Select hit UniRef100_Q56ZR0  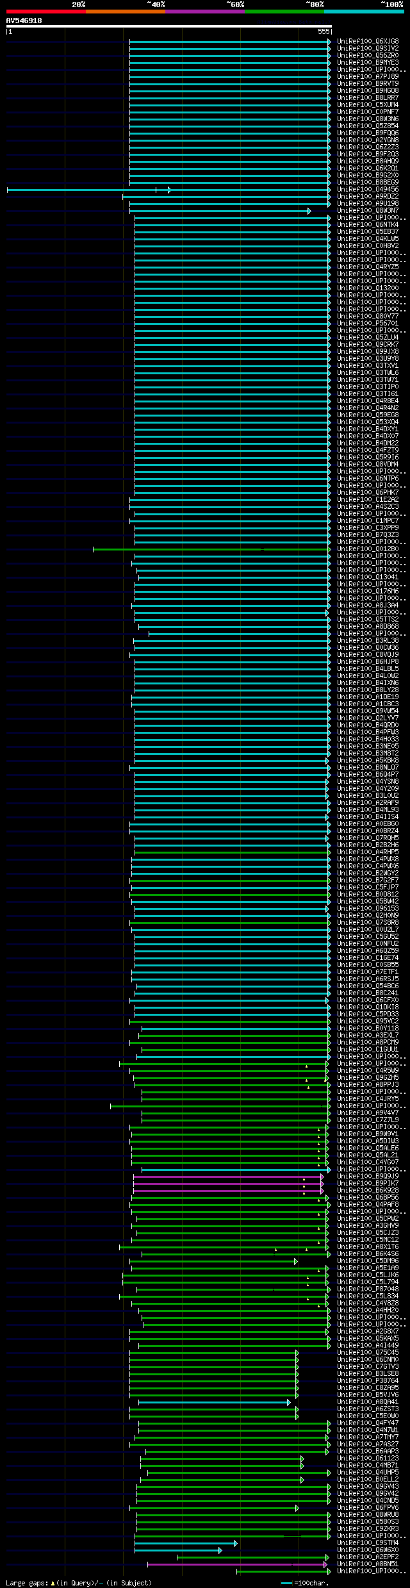point(368,55)
